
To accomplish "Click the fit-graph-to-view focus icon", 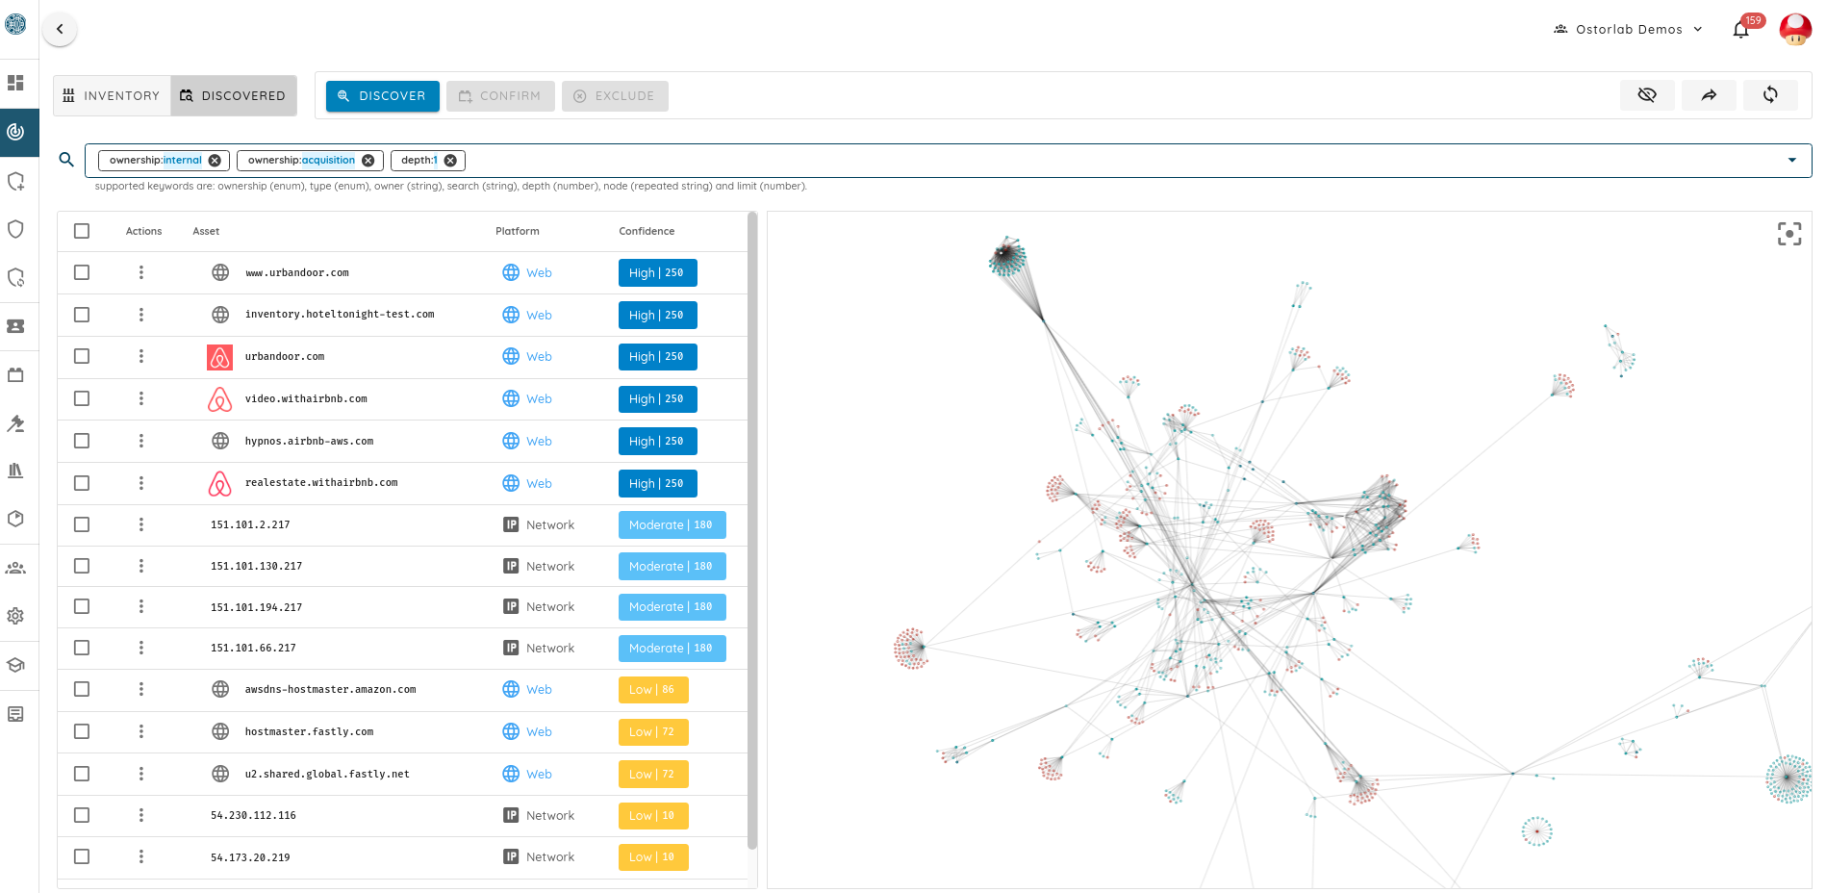I will click(x=1788, y=234).
